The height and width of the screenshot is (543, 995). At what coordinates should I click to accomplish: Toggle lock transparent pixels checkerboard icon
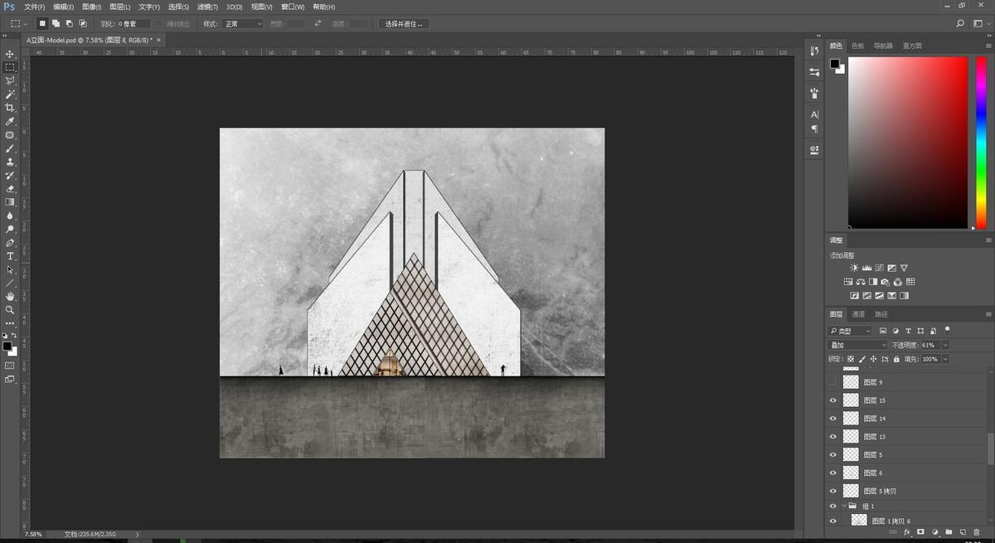[x=850, y=359]
